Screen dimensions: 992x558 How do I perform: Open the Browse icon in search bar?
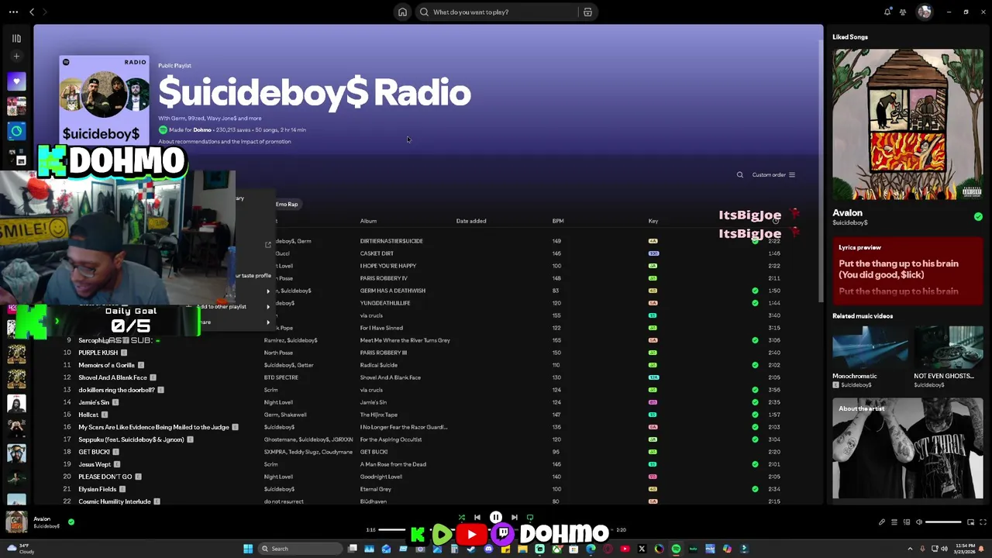pos(587,12)
